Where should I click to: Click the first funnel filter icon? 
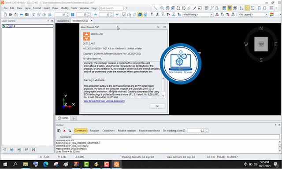point(152,15)
